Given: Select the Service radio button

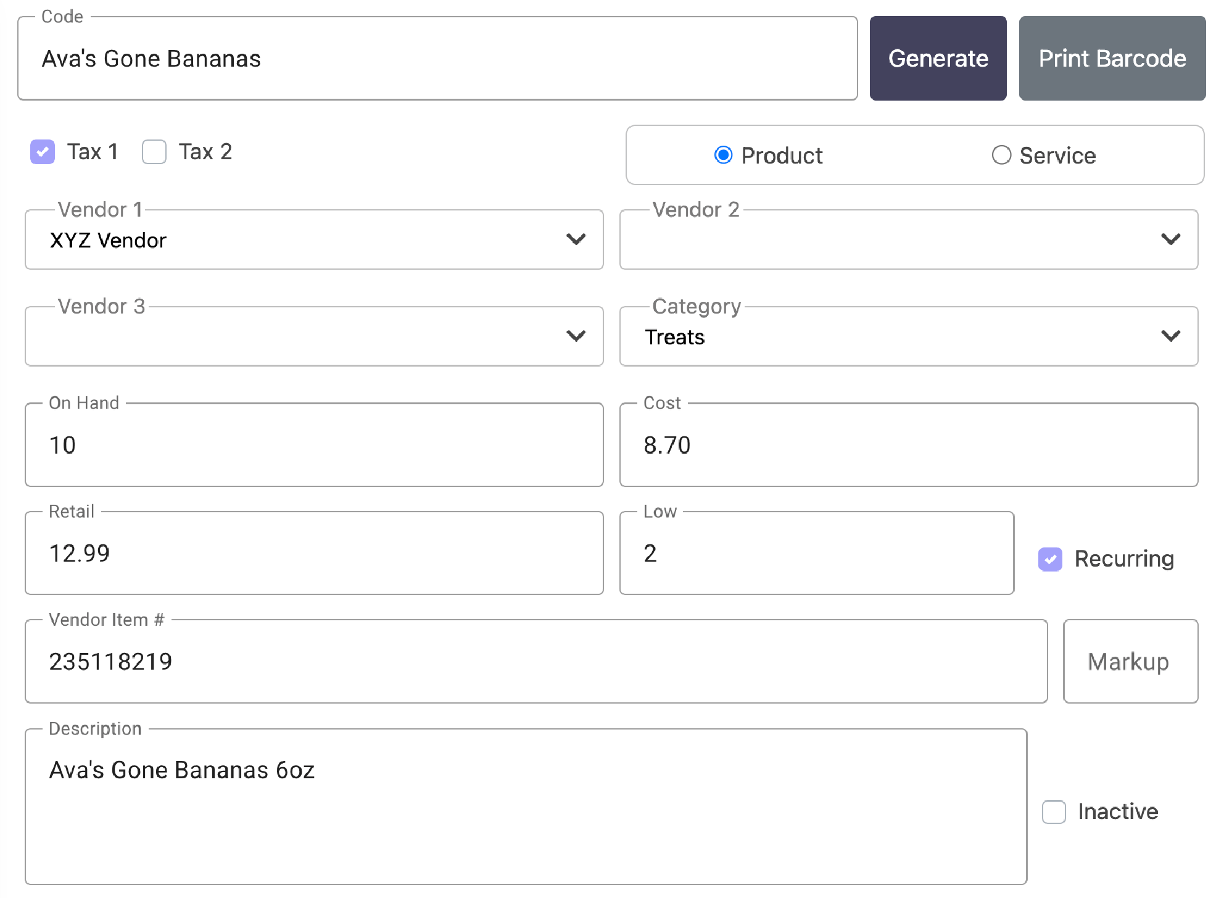Looking at the screenshot, I should pos(1001,156).
